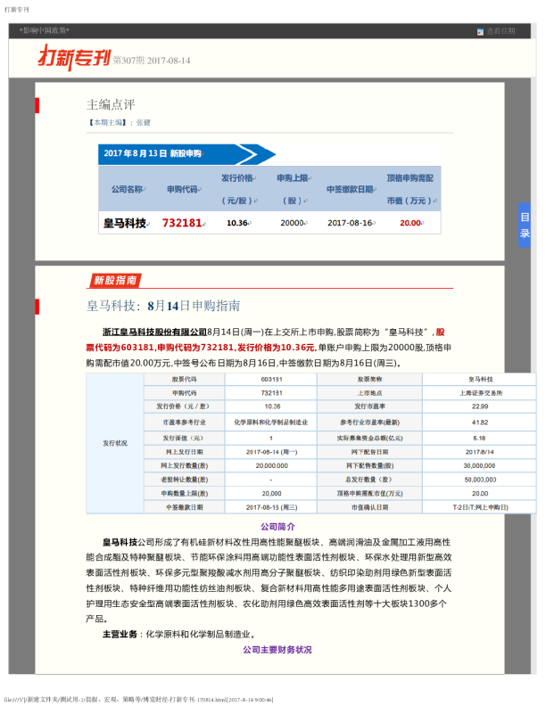Click the 发行状况 table row header
The image size is (546, 706).
click(115, 443)
